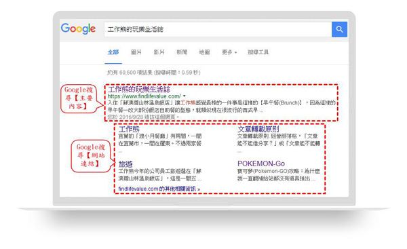Expand the 更多 dropdown menu
Image resolution: width=407 pixels, height=249 pixels.
pos(229,52)
